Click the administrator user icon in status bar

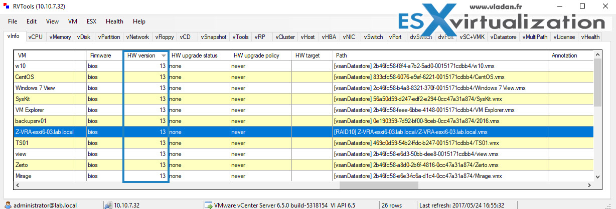(x=8, y=205)
